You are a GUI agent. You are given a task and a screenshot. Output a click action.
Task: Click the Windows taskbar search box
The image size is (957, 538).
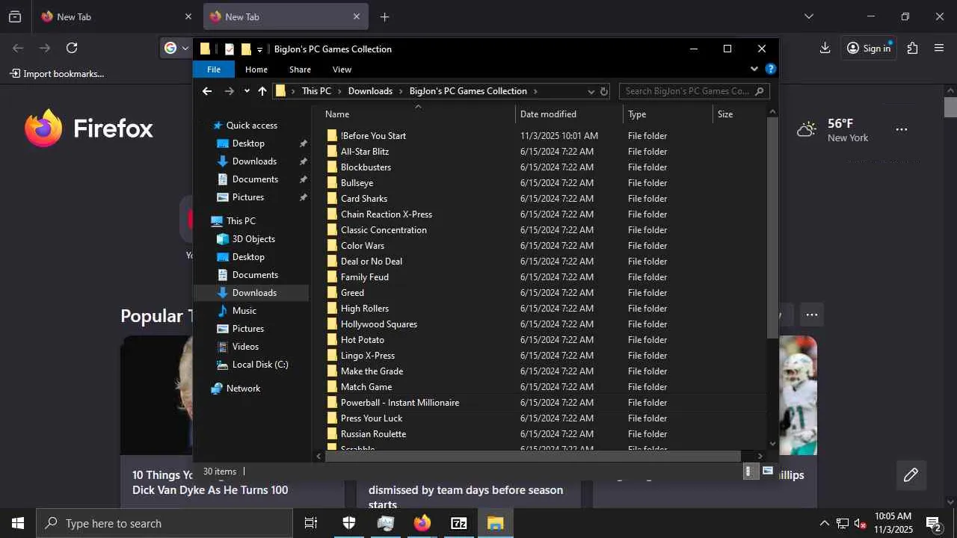pyautogui.click(x=164, y=523)
